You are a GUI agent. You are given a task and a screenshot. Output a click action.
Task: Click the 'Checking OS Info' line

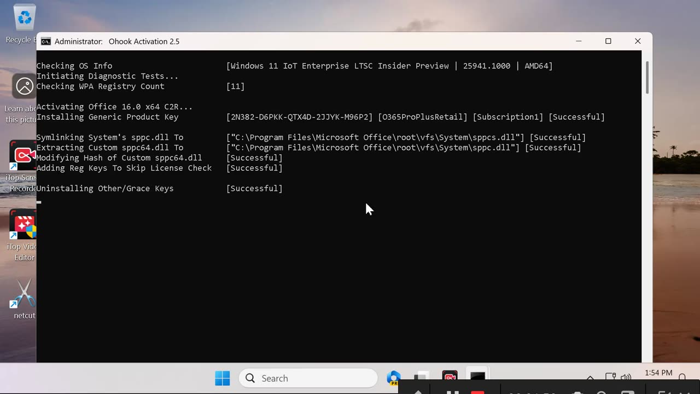pos(74,66)
